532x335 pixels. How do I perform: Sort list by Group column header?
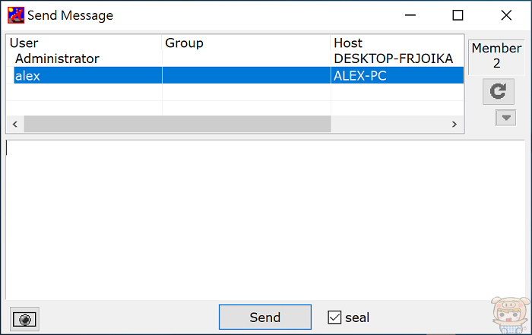tap(245, 43)
